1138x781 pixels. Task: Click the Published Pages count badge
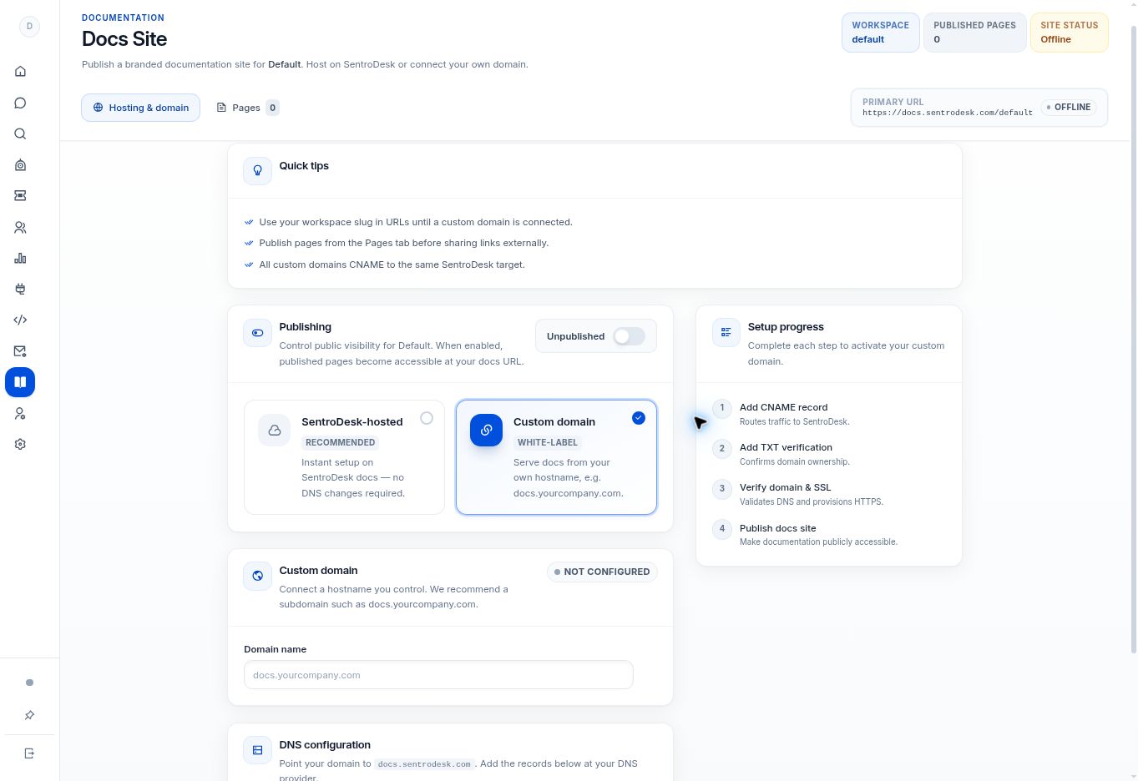click(974, 33)
